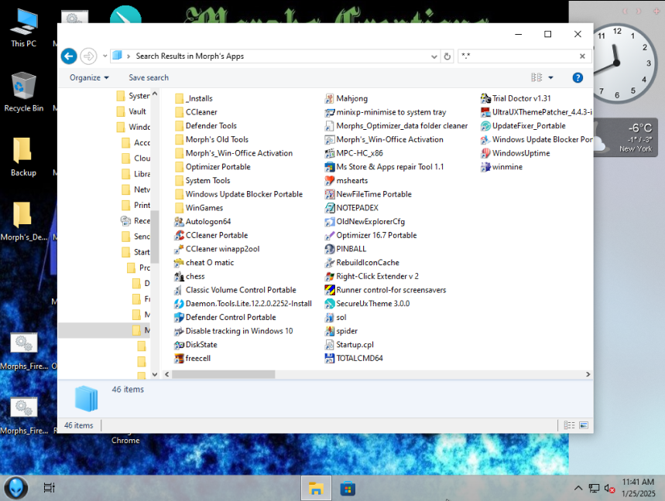Select the Optimizer Portable folder
Screen dimensions: 665x501
(212, 167)
